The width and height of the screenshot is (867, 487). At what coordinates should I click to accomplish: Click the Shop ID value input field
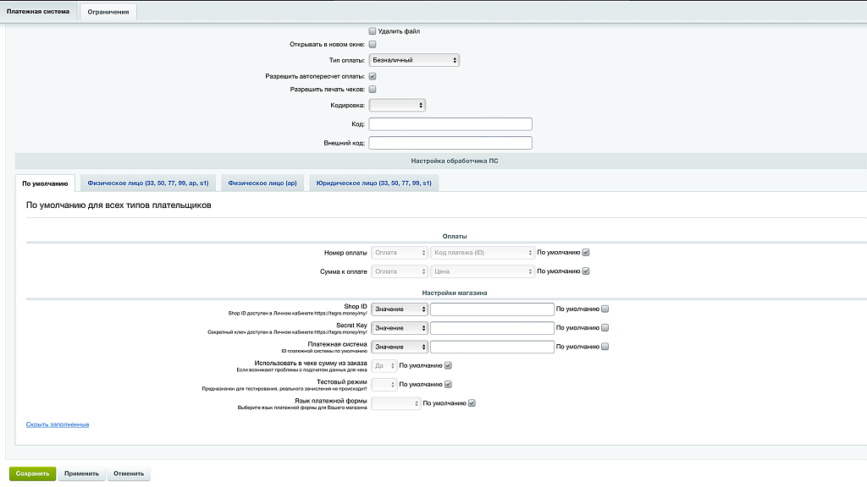(492, 309)
